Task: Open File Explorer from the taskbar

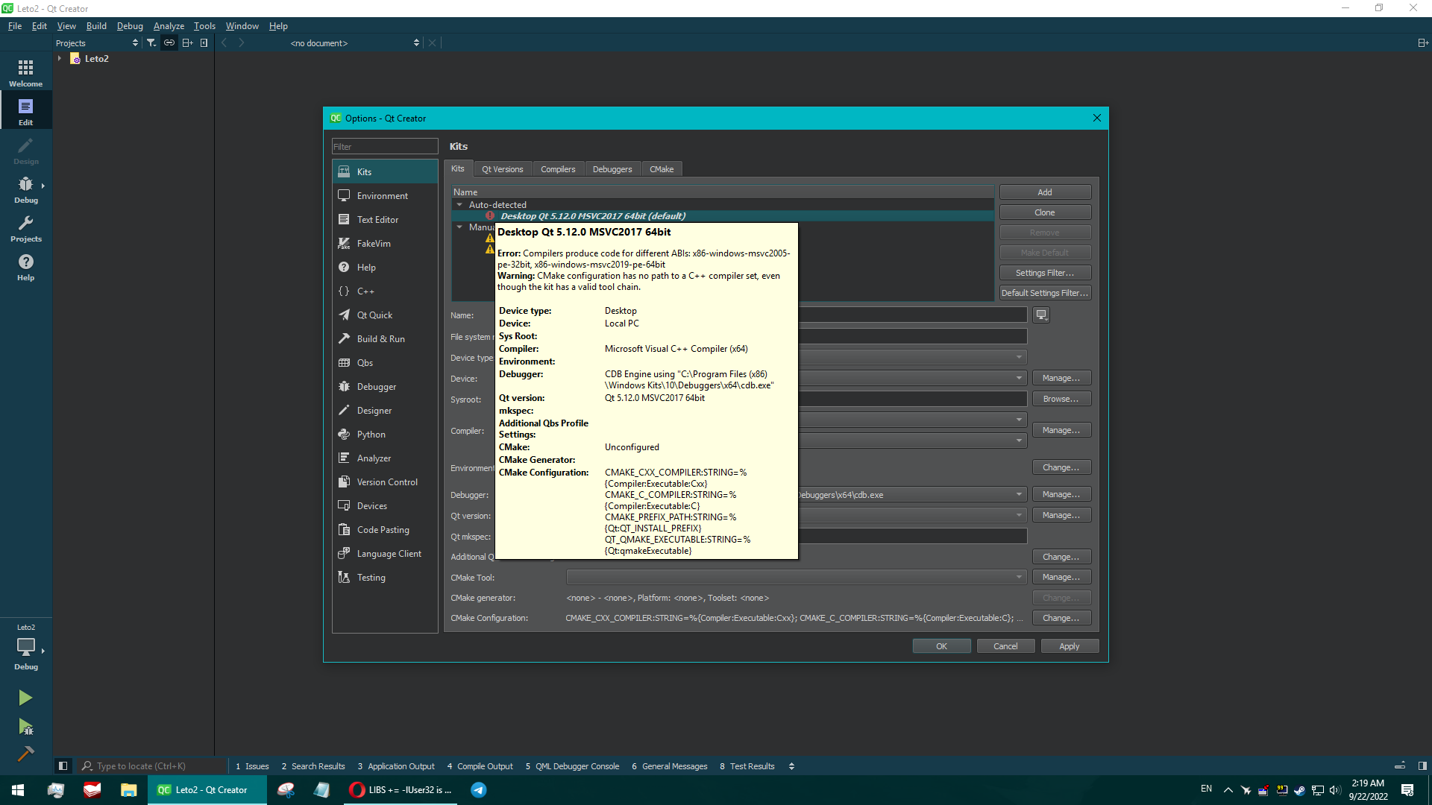Action: [129, 790]
